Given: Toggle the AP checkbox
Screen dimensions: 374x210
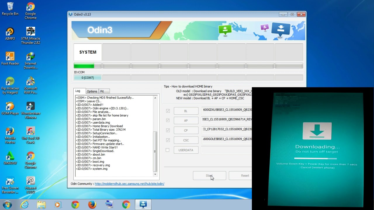Looking at the screenshot, I should click(x=168, y=120).
